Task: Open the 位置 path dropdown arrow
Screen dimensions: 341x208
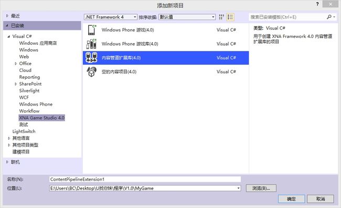Action: point(238,188)
